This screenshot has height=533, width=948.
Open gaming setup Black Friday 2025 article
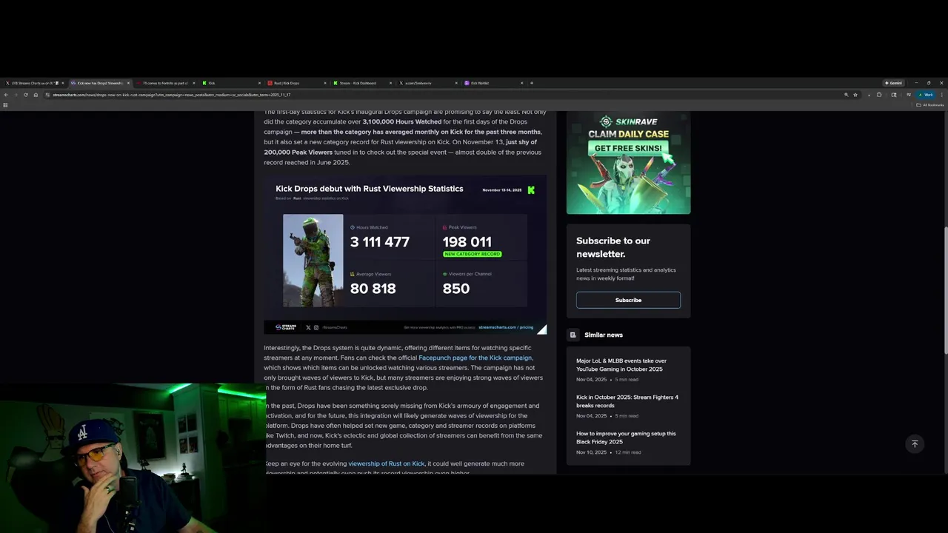tap(626, 438)
